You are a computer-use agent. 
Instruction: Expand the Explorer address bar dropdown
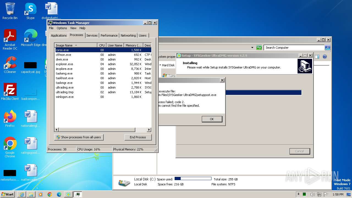tap(252, 48)
